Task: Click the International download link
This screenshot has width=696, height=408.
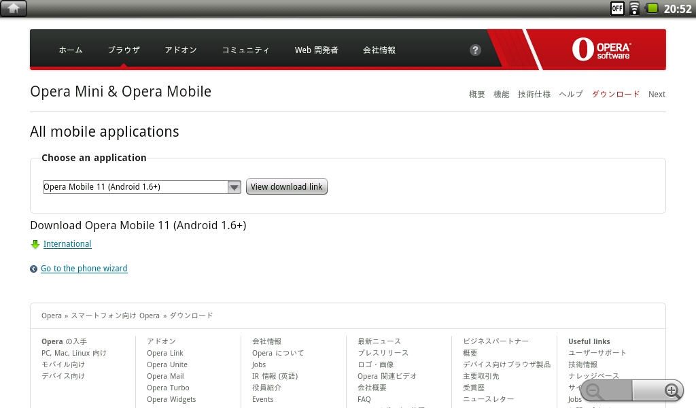Action: pos(67,243)
